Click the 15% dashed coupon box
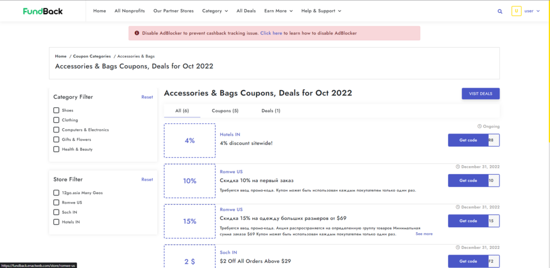 point(190,221)
